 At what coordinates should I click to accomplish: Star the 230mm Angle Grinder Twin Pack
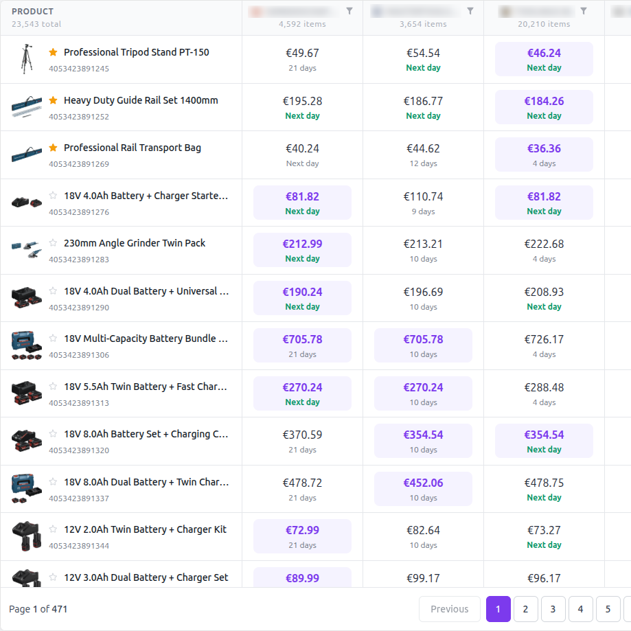click(x=53, y=243)
